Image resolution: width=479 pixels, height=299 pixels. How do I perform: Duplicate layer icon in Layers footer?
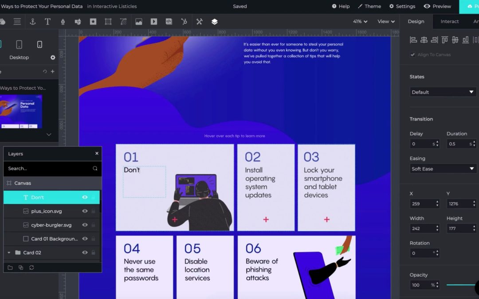pyautogui.click(x=21, y=268)
